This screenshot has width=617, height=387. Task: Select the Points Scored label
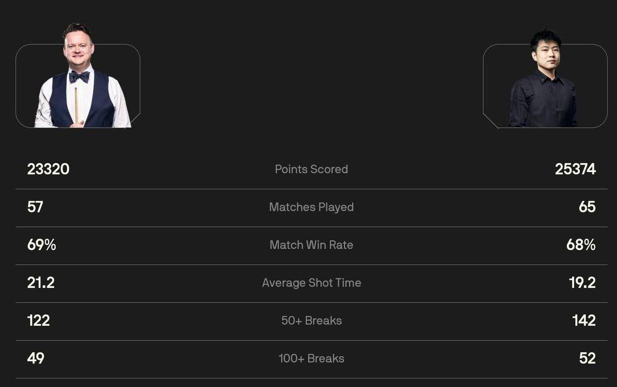(311, 169)
